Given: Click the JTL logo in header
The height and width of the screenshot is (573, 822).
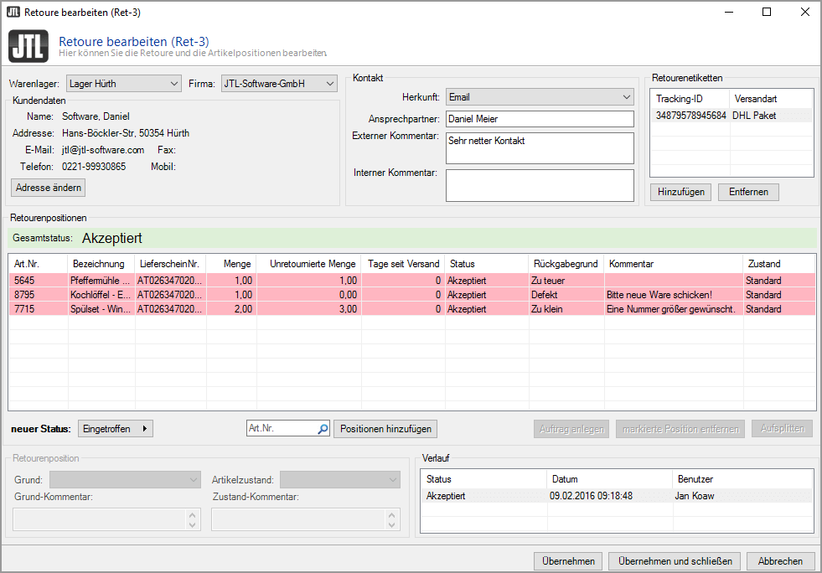Looking at the screenshot, I should (29, 45).
